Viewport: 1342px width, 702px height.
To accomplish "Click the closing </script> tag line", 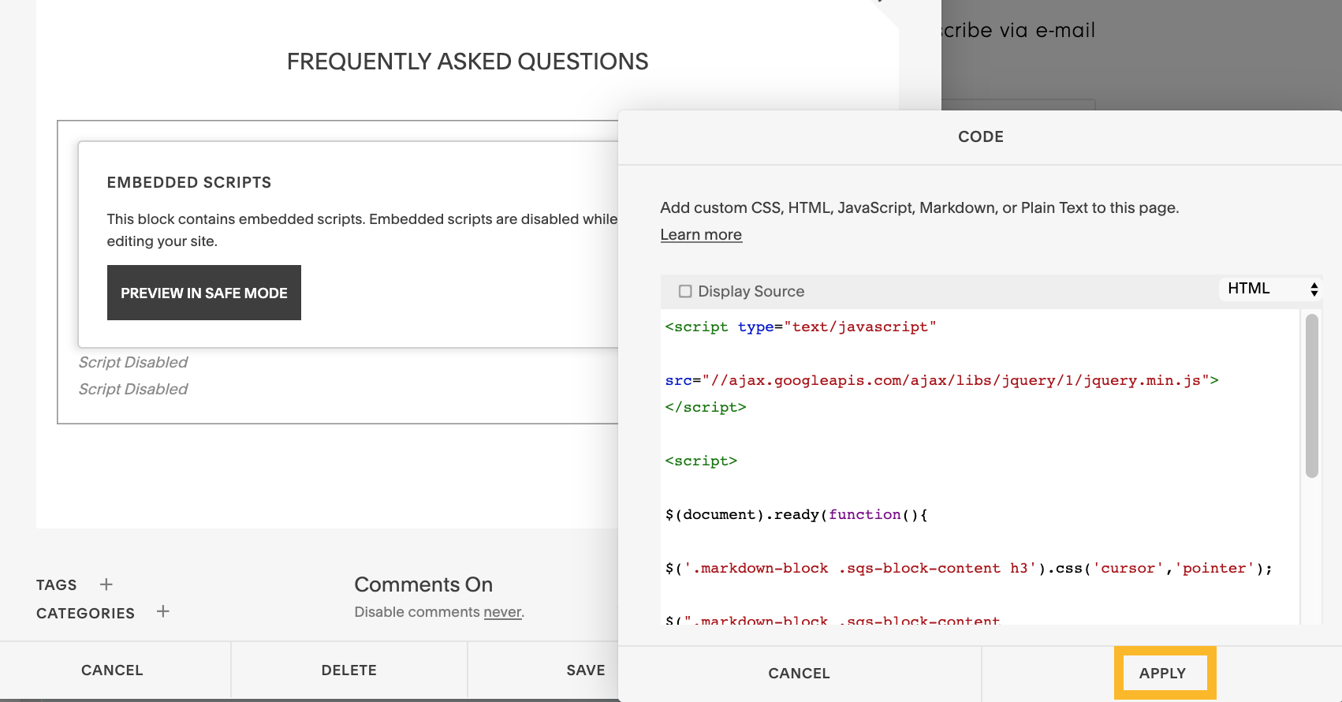I will 706,407.
